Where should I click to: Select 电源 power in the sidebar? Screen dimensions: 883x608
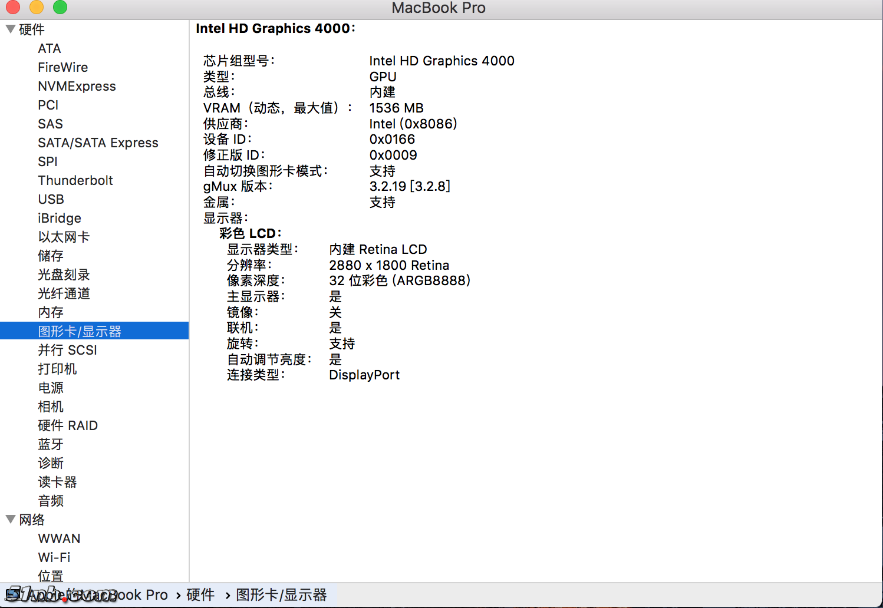point(51,388)
